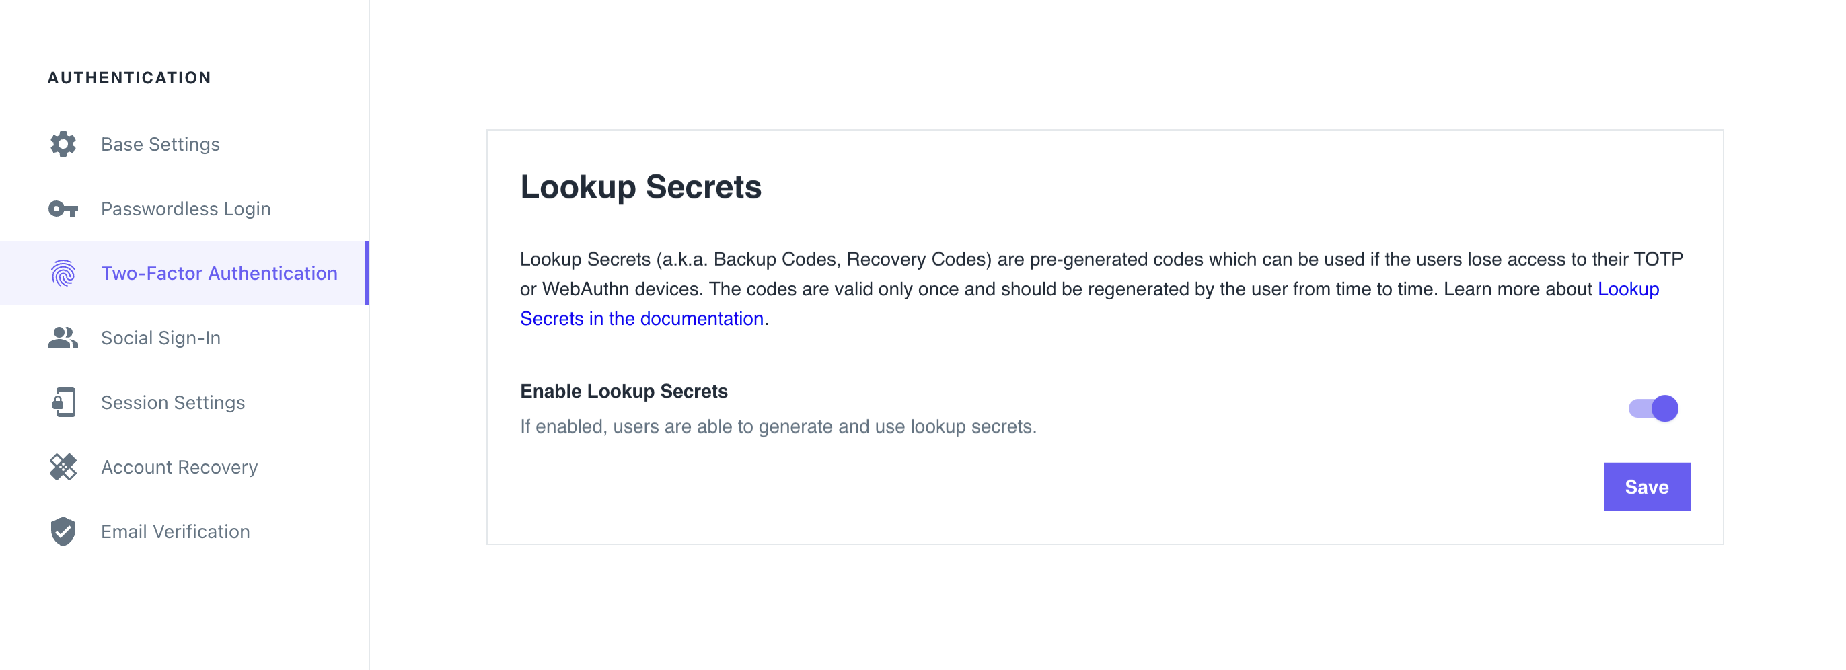This screenshot has height=670, width=1846.
Task: Go to Session Settings
Action: [172, 402]
